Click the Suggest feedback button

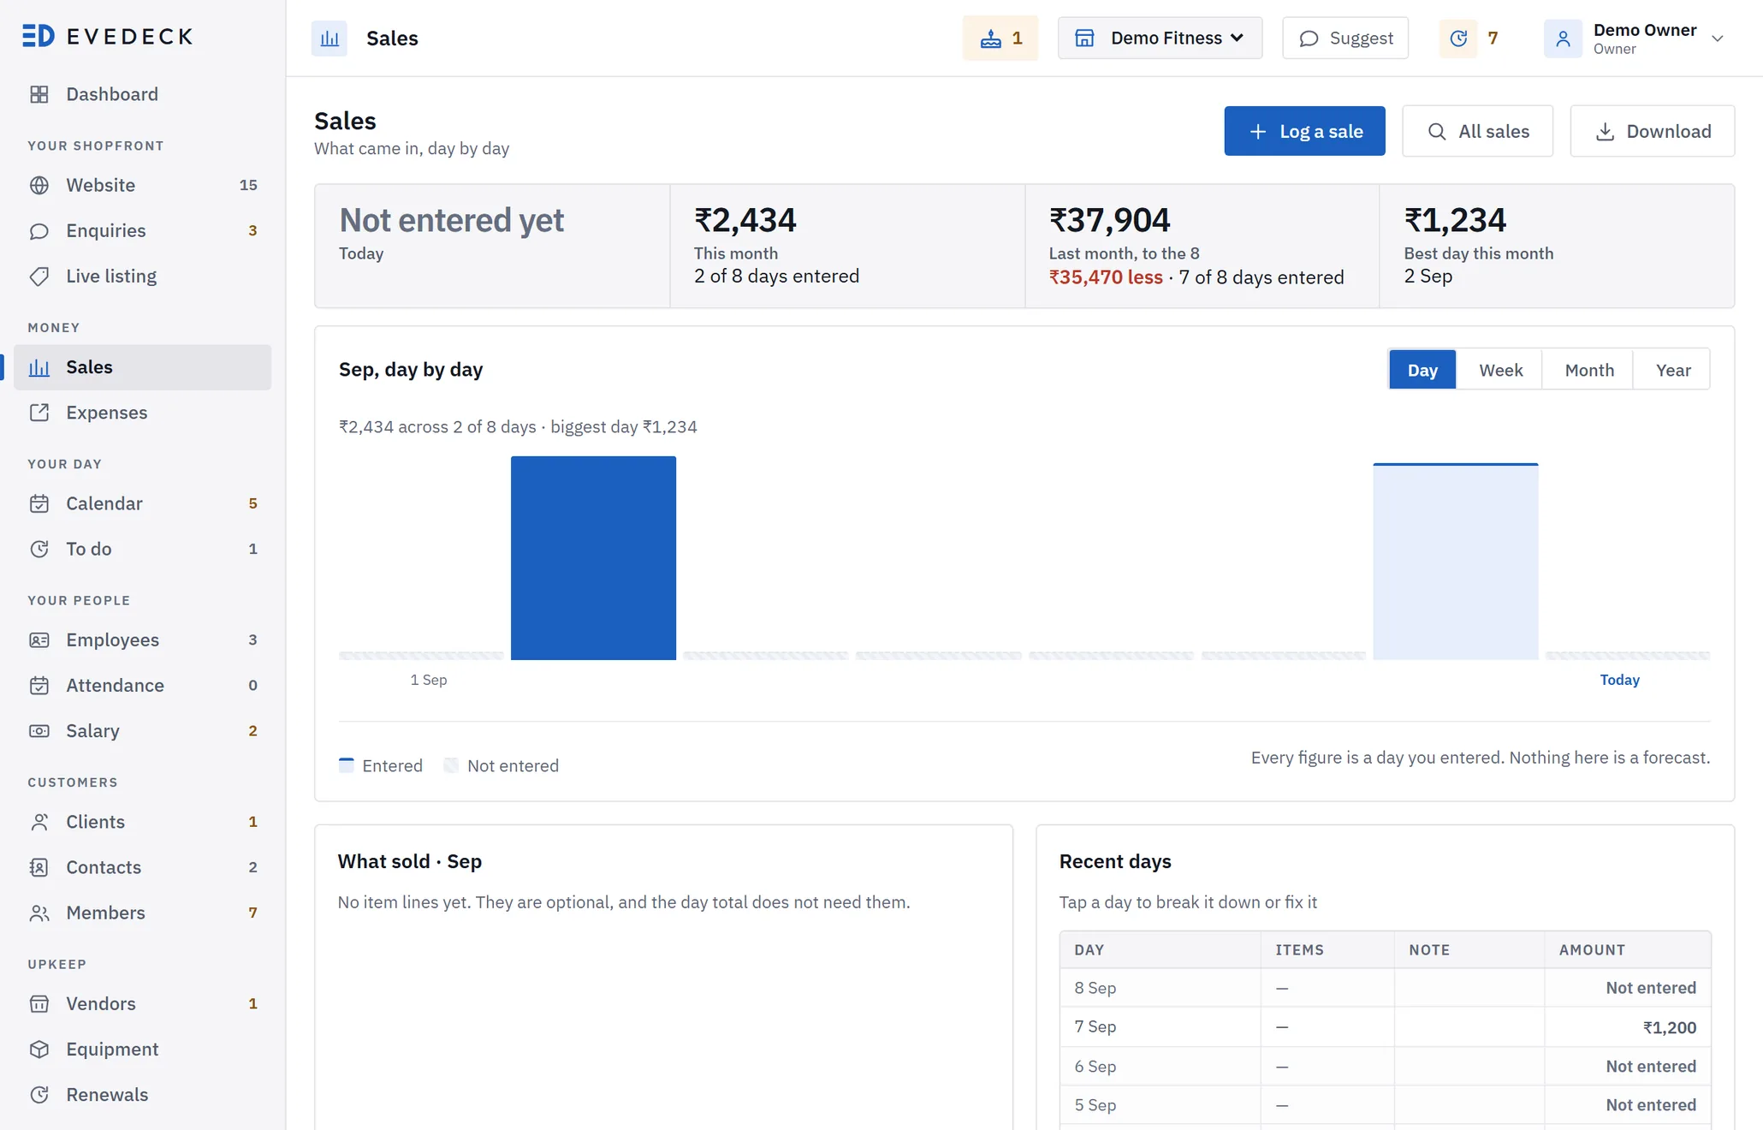pos(1345,38)
